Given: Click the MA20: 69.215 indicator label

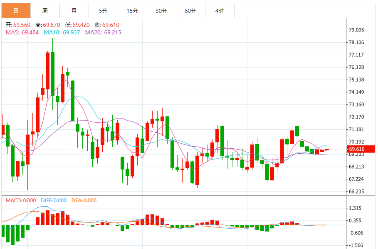Looking at the screenshot, I should 103,32.
